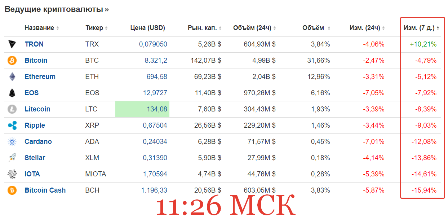448x224 pixels.
Task: Sort table by Тикер column
Action: tap(97, 28)
